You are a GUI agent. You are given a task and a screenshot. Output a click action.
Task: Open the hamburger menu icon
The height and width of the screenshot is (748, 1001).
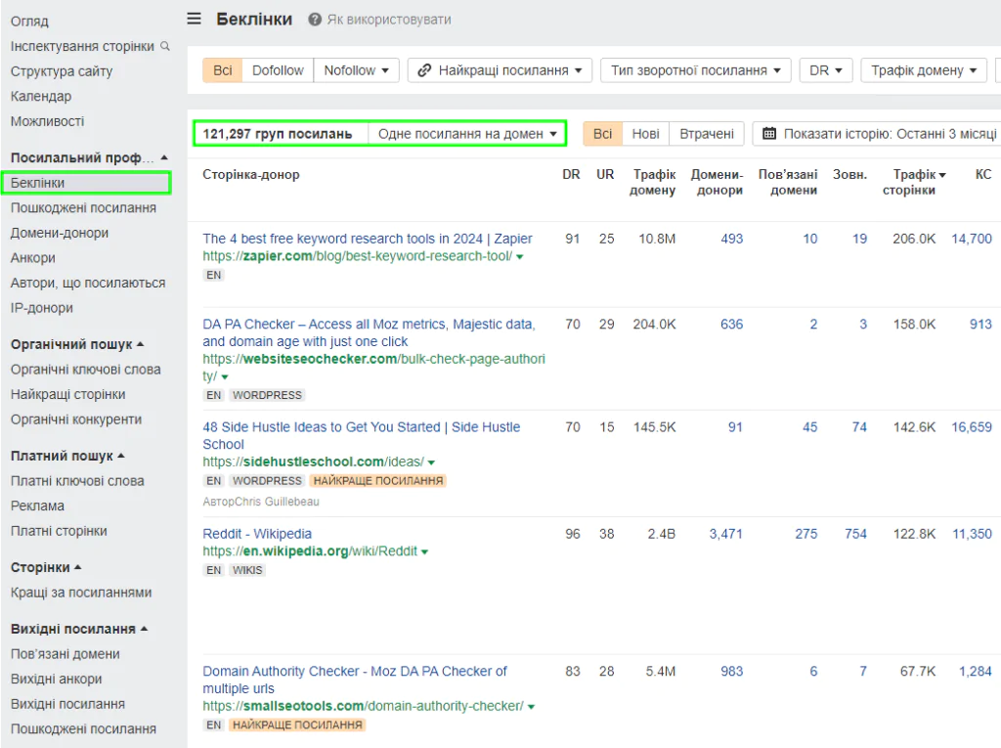pos(195,19)
